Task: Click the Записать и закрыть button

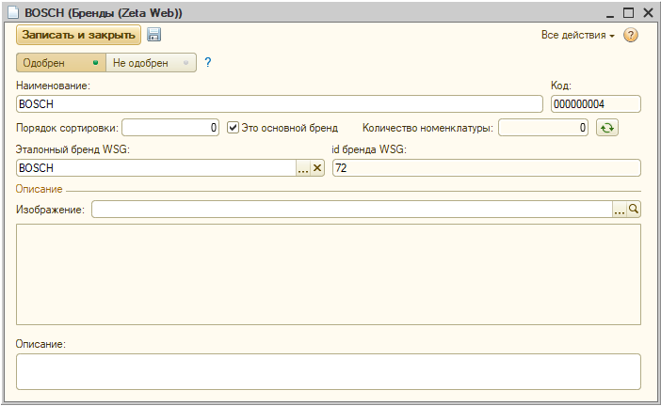Action: (x=78, y=35)
